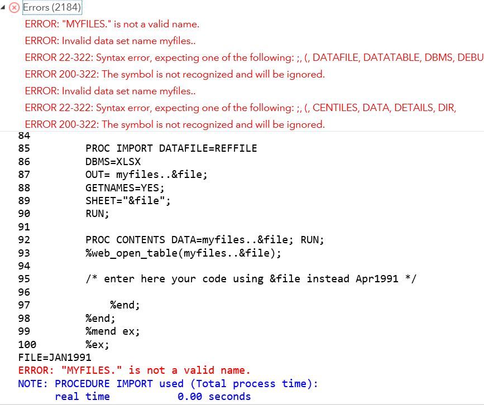Click log line 85 PROC IMPORT DATAFILE=REFFILE
The height and width of the screenshot is (405, 484).
[x=171, y=148]
